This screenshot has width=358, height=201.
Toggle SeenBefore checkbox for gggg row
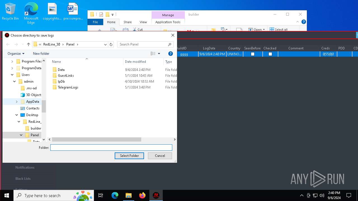click(253, 54)
